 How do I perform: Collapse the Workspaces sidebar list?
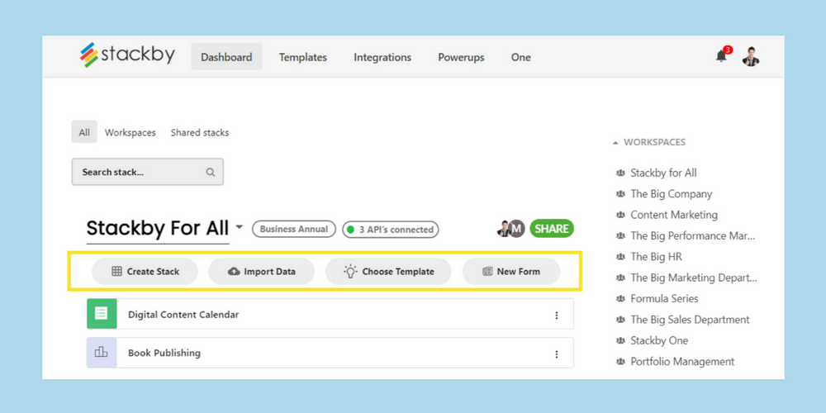[615, 143]
